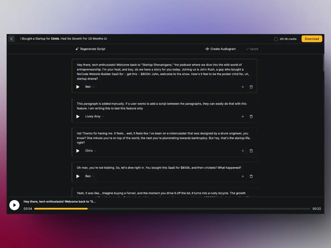Image resolution: width=331 pixels, height=248 pixels.
Task: Add paragraph after Lively Amy block
Action: point(243,117)
